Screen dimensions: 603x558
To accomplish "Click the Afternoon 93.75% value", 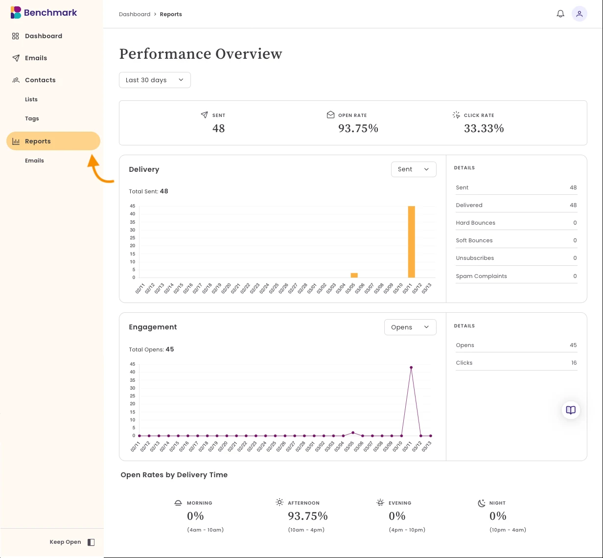I will tap(308, 516).
